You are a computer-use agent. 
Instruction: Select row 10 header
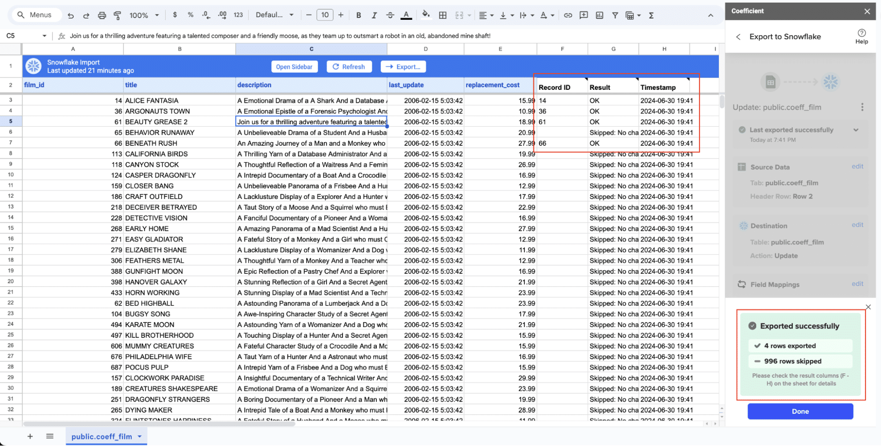click(x=11, y=175)
